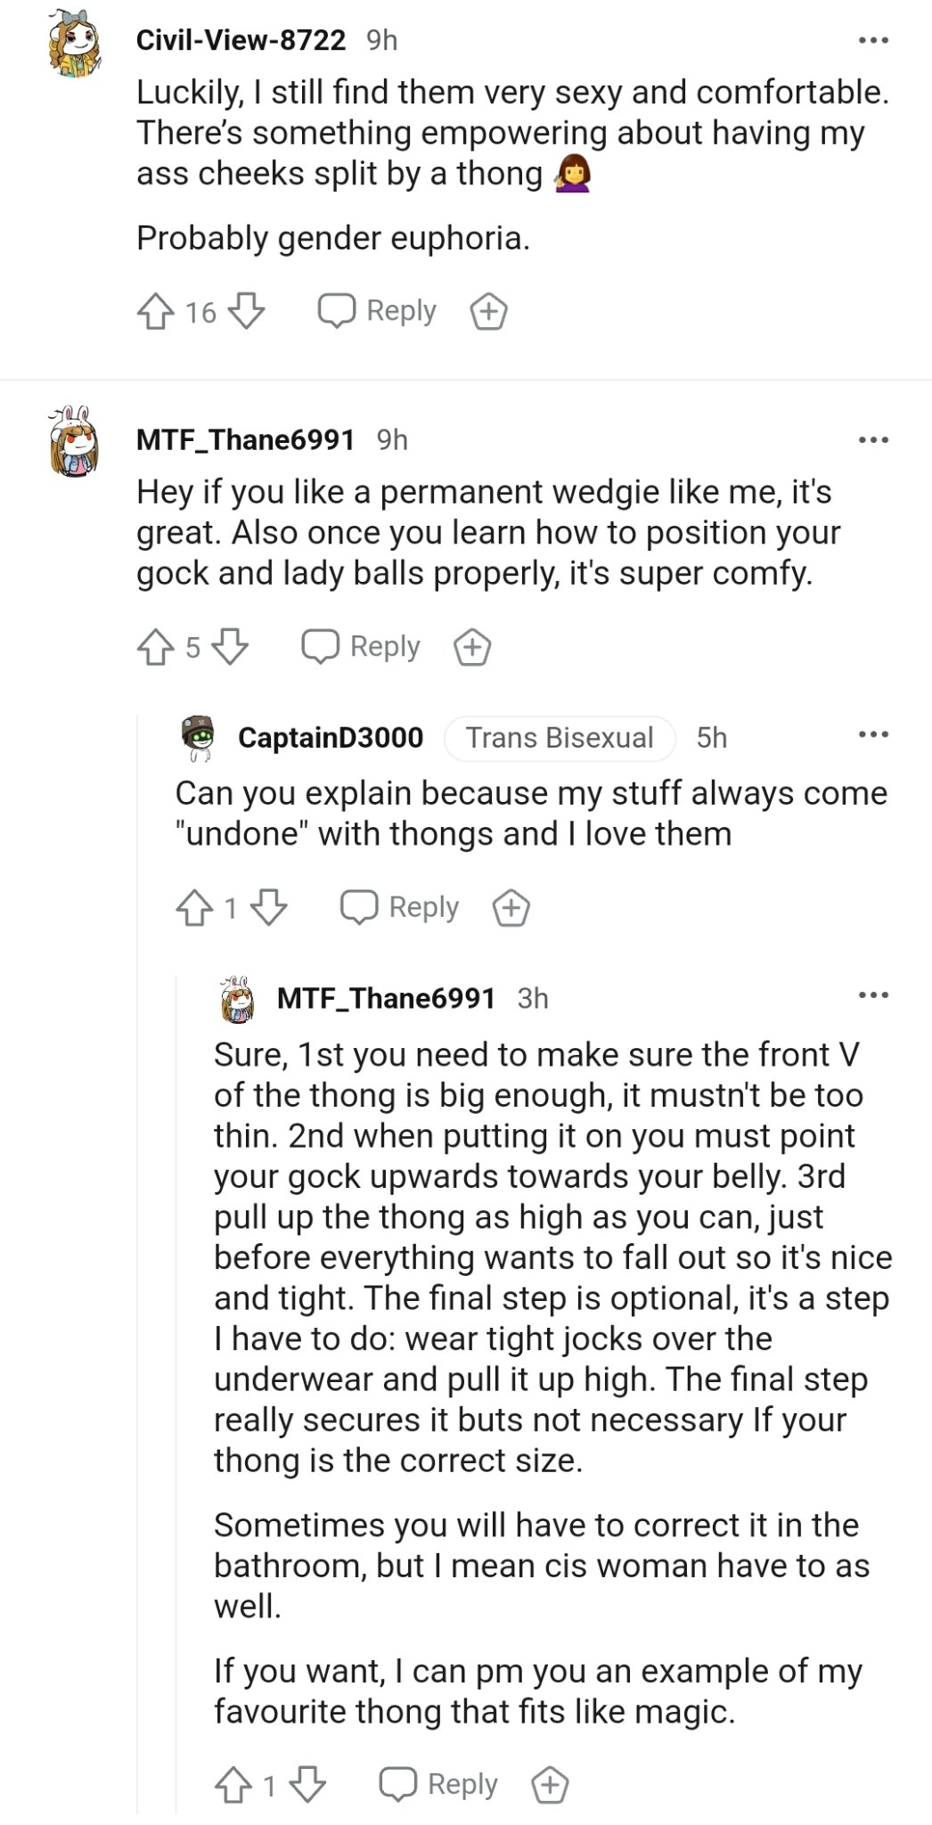This screenshot has width=932, height=1825.
Task: Tap the Trans Bisexual flair tag
Action: pyautogui.click(x=560, y=738)
